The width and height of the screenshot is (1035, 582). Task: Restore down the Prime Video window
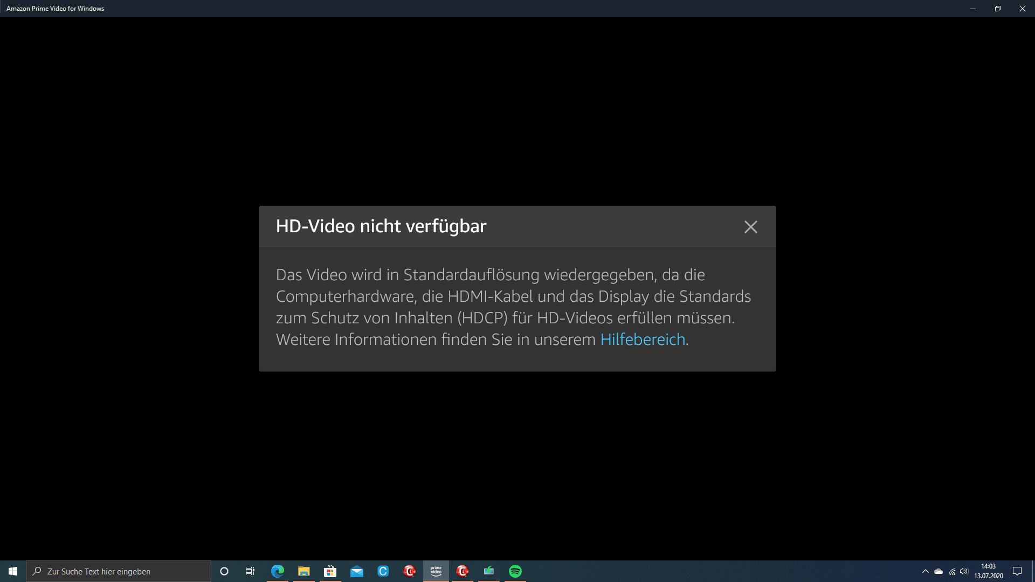(998, 9)
